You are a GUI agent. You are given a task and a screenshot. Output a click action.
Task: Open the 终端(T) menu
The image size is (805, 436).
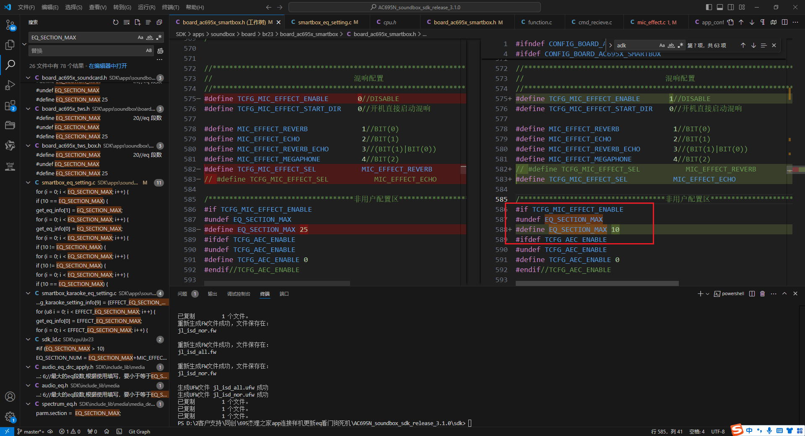coord(171,7)
